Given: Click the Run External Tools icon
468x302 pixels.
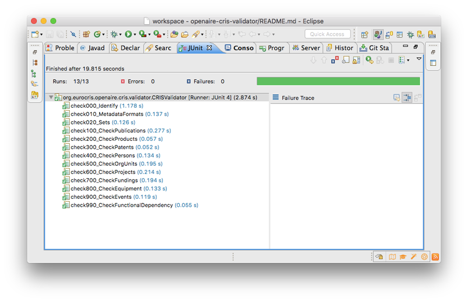Looking at the screenshot, I should click(157, 34).
